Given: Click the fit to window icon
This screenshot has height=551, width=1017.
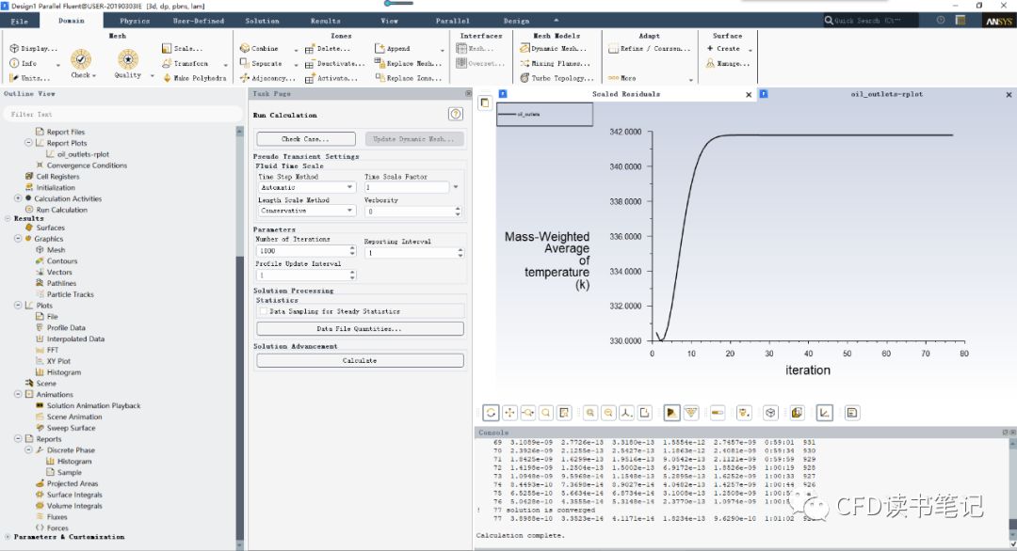Looking at the screenshot, I should 645,413.
